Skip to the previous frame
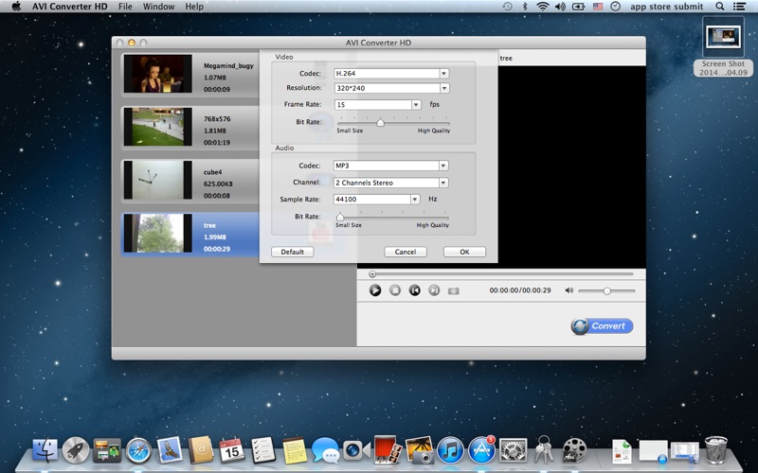 pyautogui.click(x=414, y=290)
